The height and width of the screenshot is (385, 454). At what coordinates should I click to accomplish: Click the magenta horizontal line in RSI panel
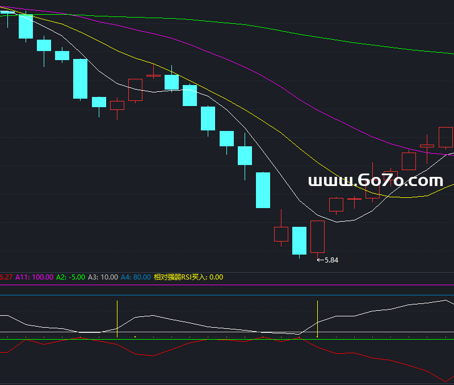pos(227,286)
